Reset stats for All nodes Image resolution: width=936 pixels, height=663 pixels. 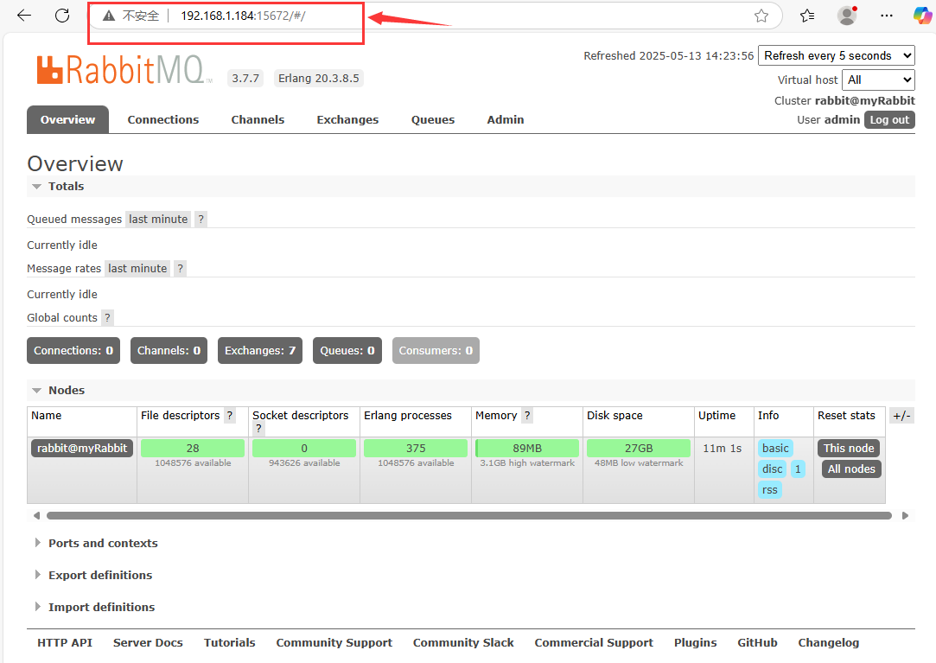click(851, 469)
